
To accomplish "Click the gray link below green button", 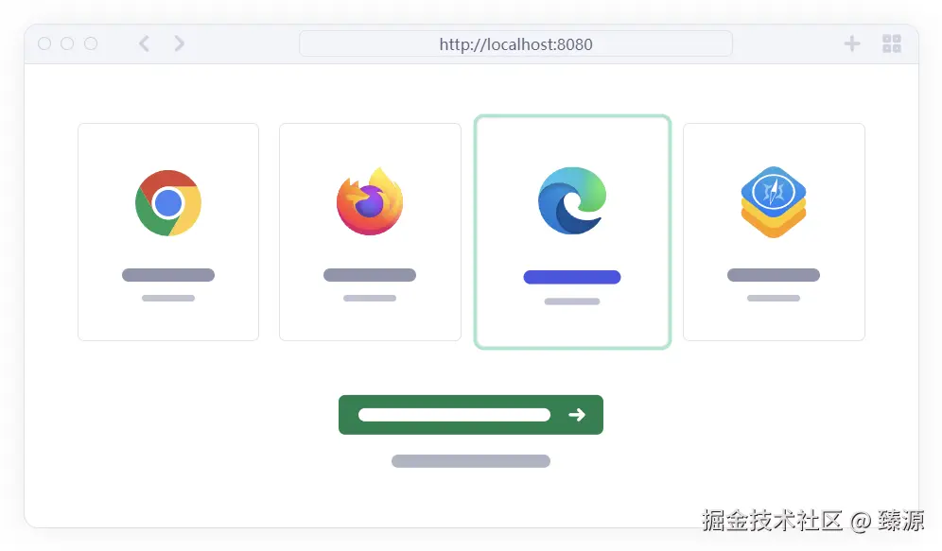I will tap(470, 461).
